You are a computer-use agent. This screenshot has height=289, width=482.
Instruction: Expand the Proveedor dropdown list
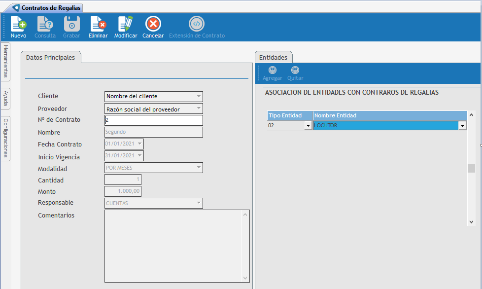(x=199, y=108)
